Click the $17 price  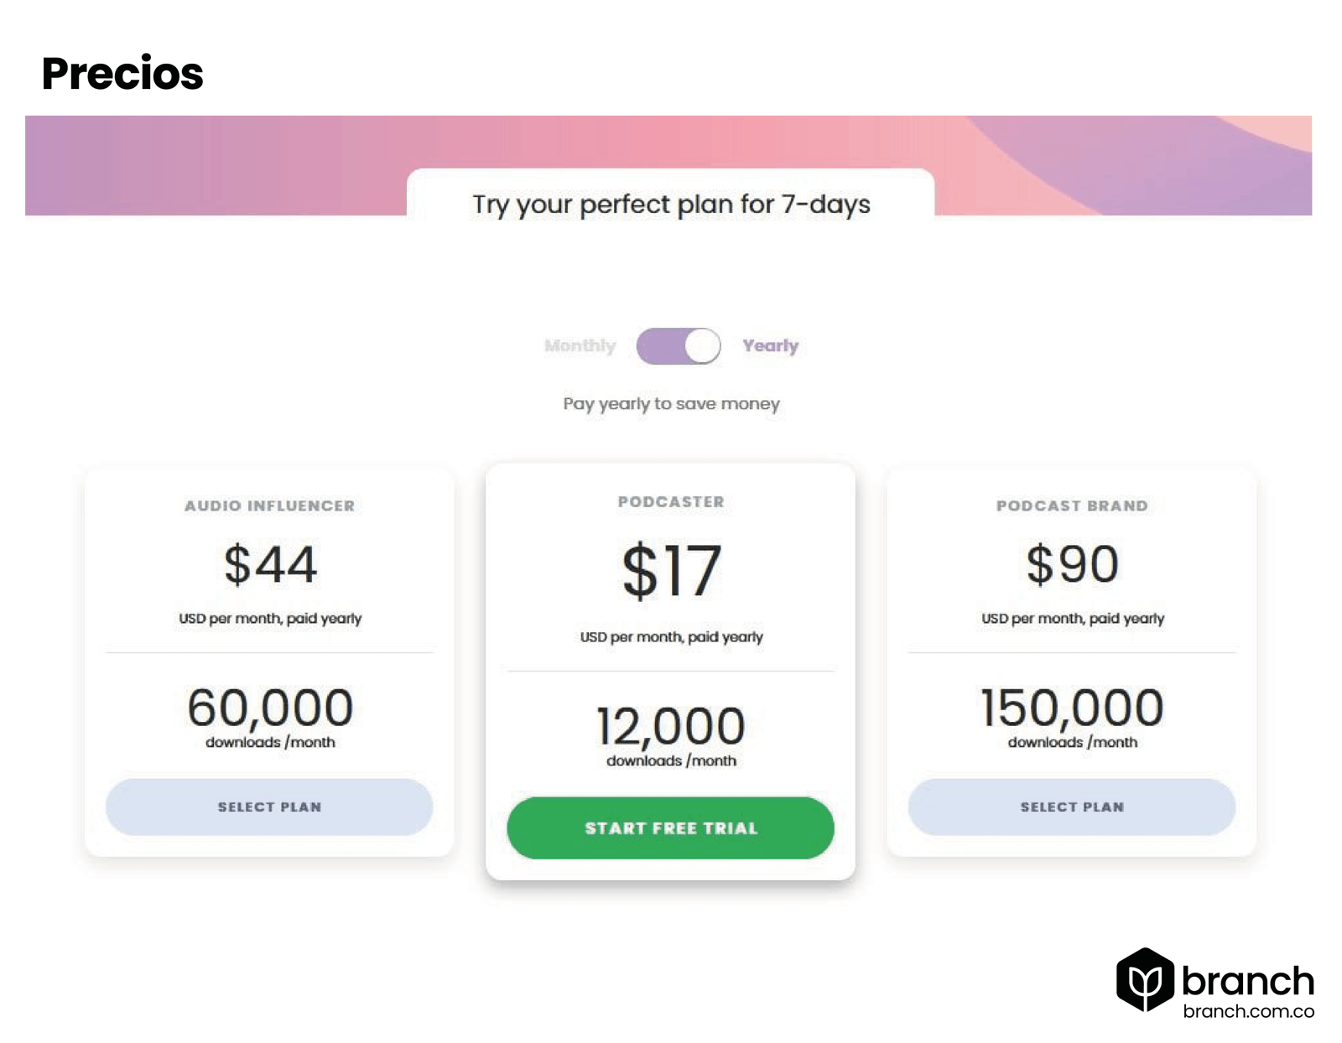(x=671, y=570)
